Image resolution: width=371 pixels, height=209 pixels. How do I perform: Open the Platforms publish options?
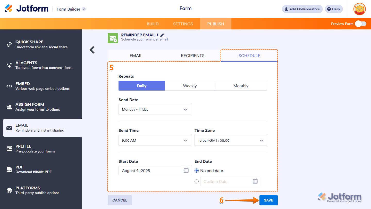tap(9, 190)
